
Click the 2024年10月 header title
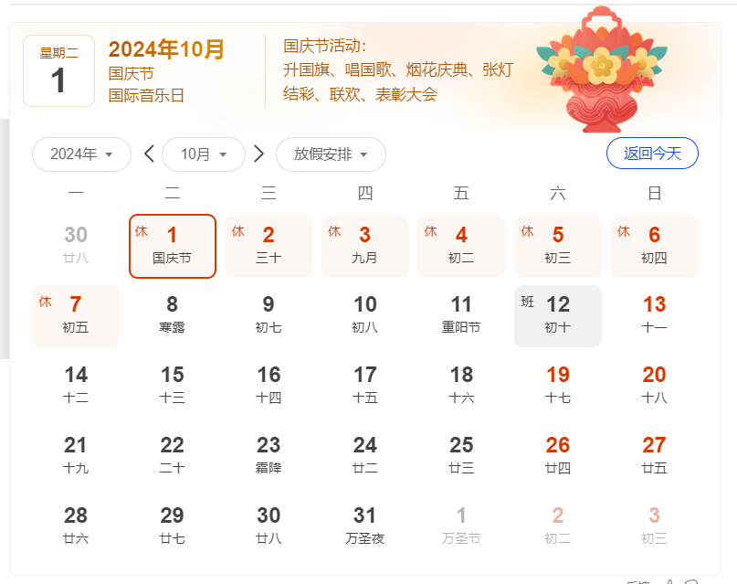(166, 49)
